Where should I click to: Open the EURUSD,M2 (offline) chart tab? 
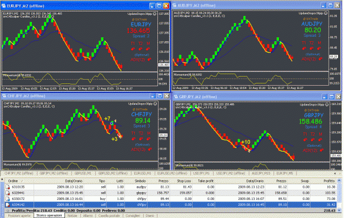(172, 174)
